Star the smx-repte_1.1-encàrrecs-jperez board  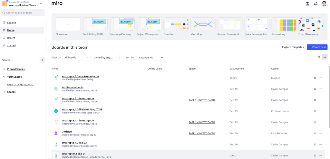click(x=315, y=78)
